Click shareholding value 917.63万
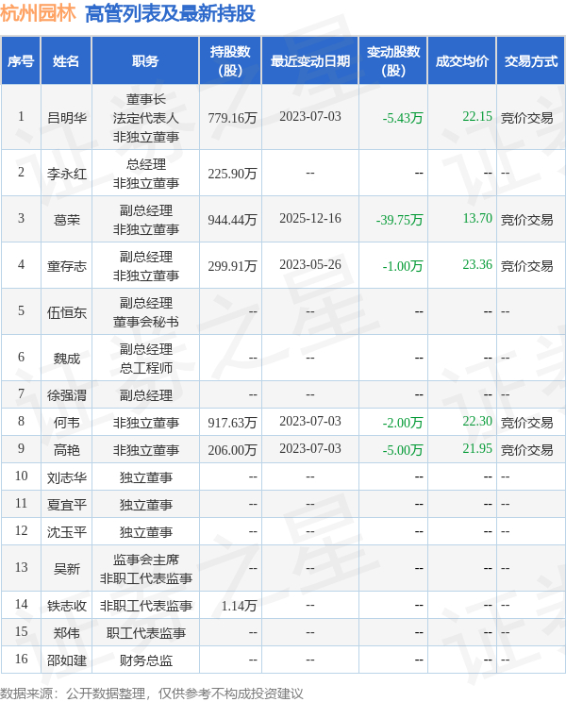This screenshot has height=702, width=566. [232, 422]
